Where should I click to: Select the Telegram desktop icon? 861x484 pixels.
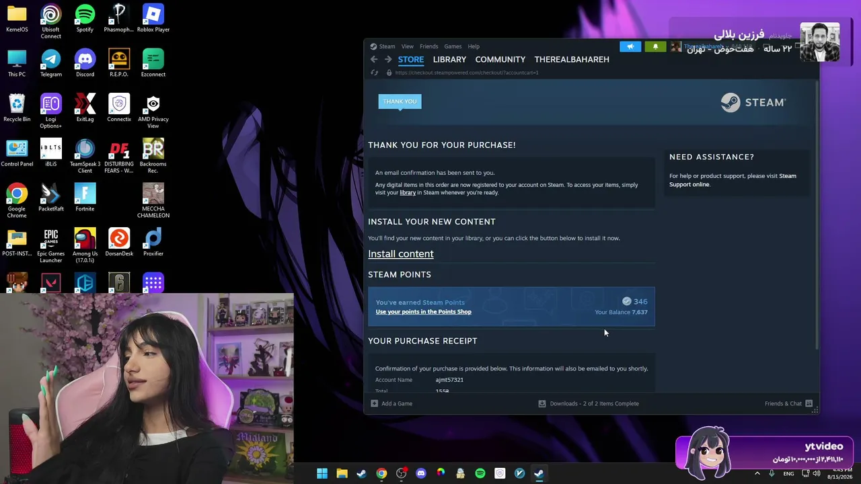click(x=51, y=63)
